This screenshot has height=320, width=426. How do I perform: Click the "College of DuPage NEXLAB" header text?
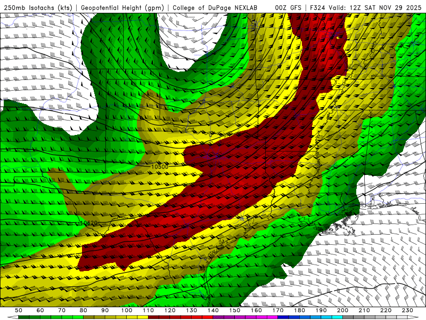point(215,7)
